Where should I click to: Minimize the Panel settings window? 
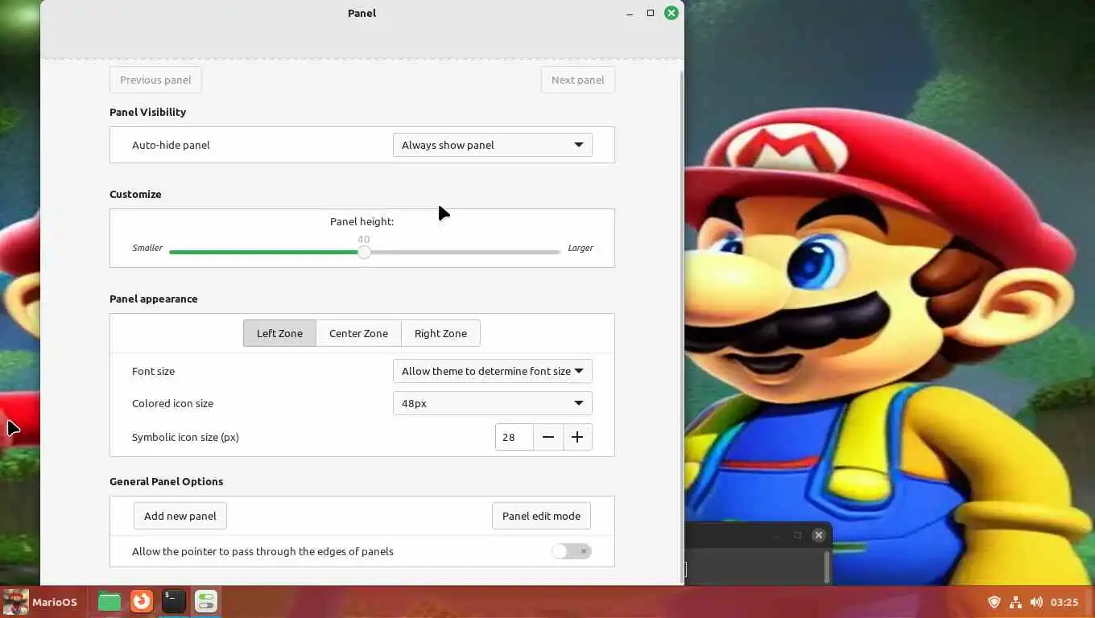click(630, 13)
